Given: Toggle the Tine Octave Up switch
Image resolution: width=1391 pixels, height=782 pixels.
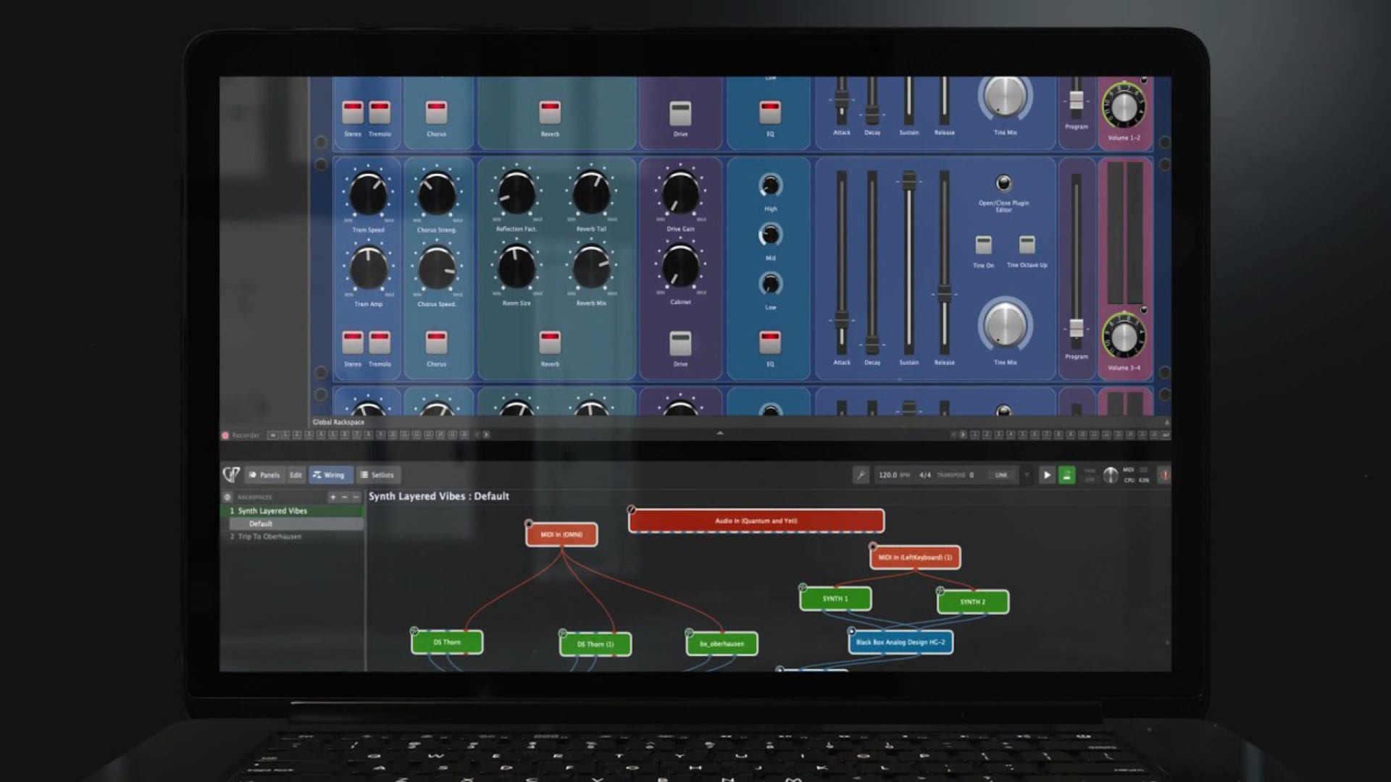Looking at the screenshot, I should (1027, 245).
